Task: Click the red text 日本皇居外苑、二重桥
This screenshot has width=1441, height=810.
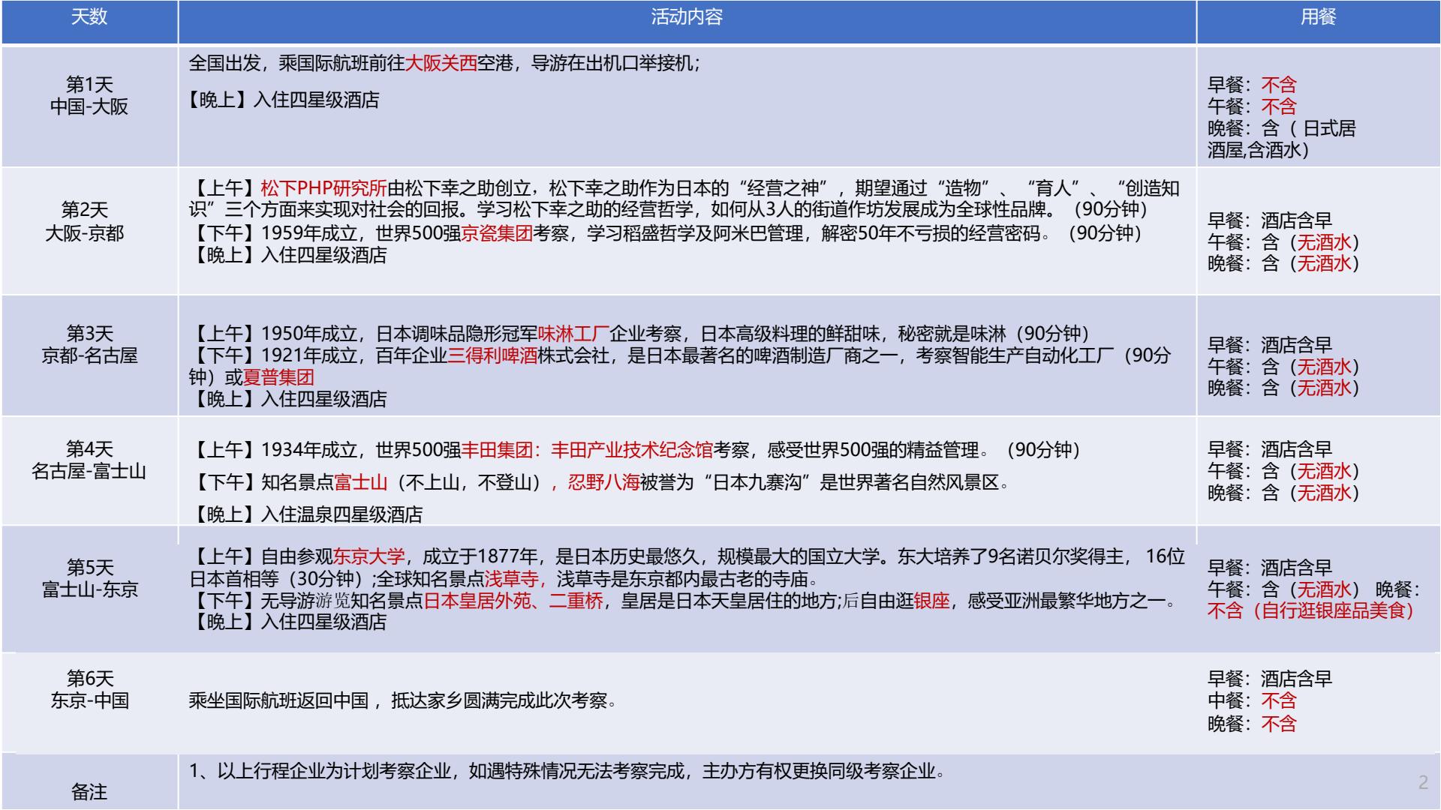Action: pos(513,601)
